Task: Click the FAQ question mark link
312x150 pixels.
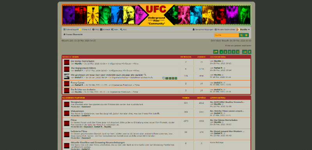Action: pos(96,30)
